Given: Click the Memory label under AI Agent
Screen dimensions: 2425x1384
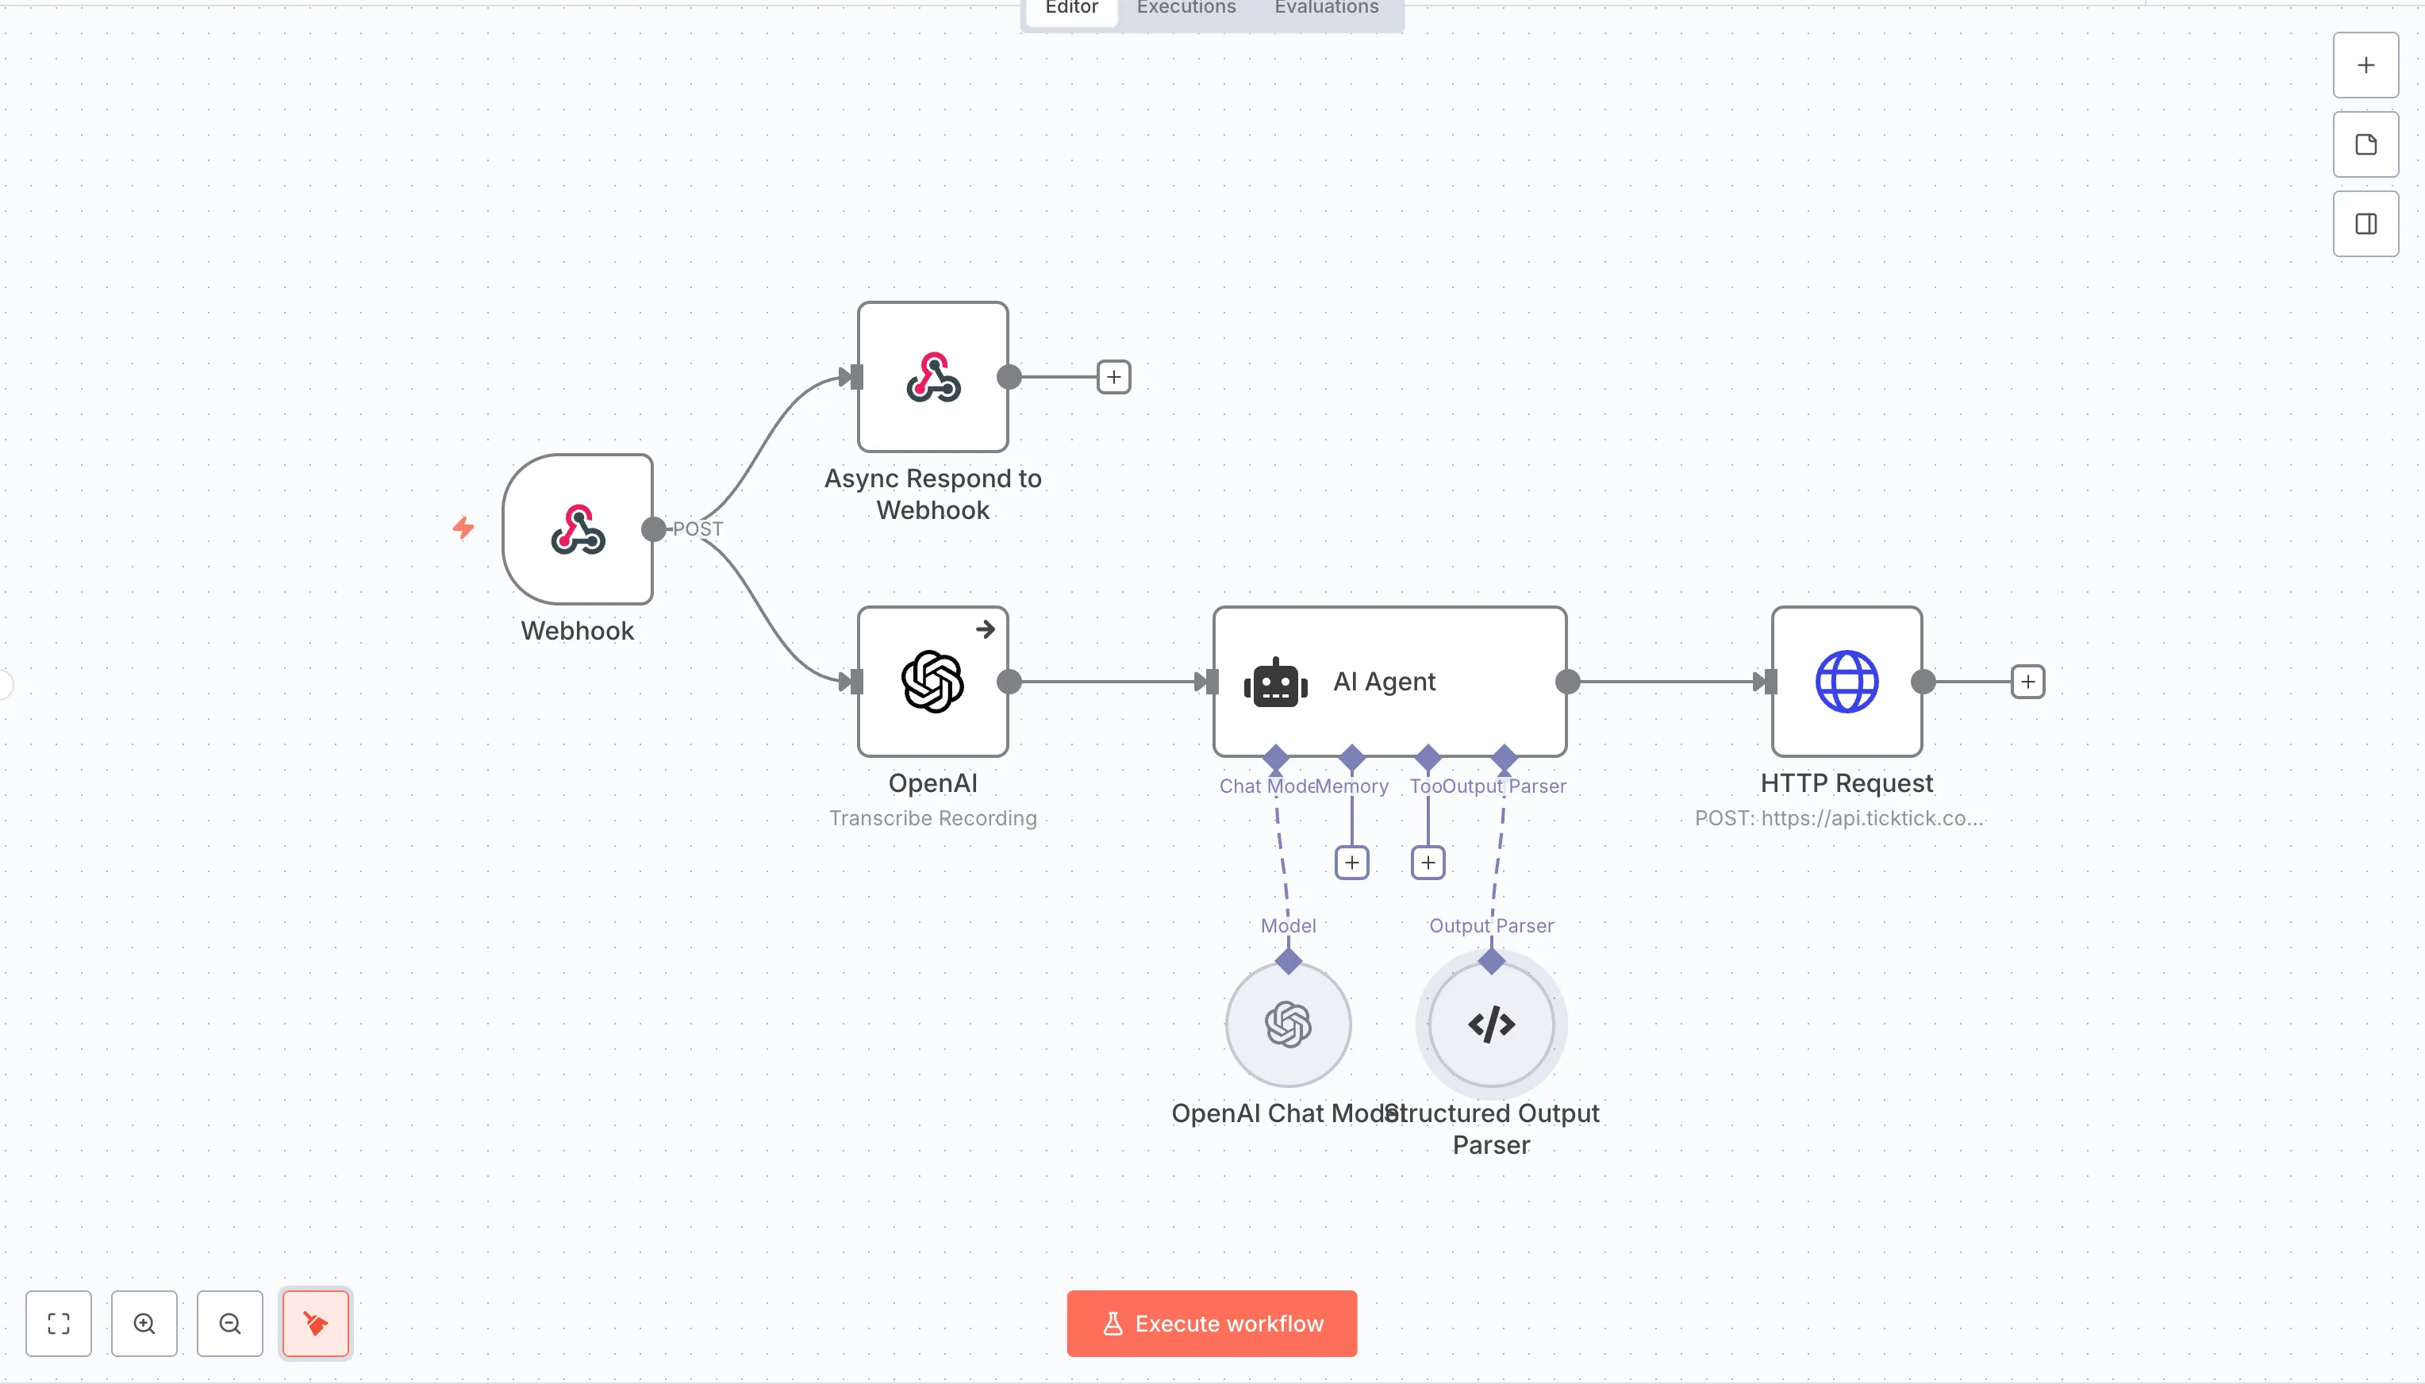Looking at the screenshot, I should (1351, 786).
